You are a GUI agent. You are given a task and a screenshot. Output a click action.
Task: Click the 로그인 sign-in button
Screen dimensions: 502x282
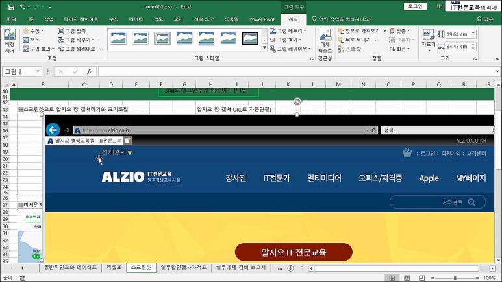click(x=415, y=6)
